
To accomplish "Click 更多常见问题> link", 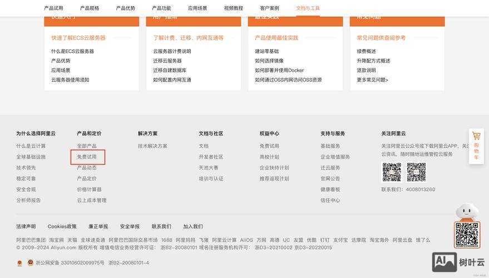I will tap(372, 80).
